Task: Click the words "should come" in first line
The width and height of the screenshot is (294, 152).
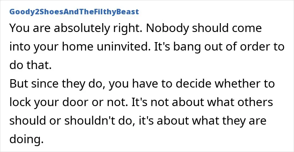Action: [225, 28]
